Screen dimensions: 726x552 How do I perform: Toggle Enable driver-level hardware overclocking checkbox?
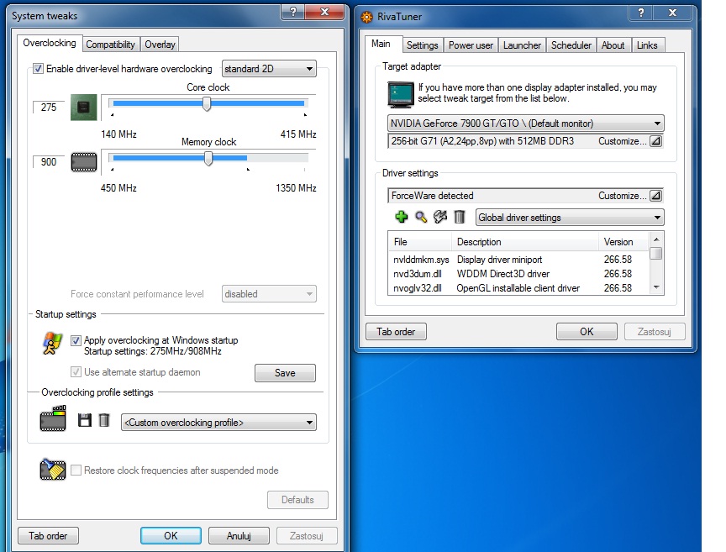tap(39, 69)
